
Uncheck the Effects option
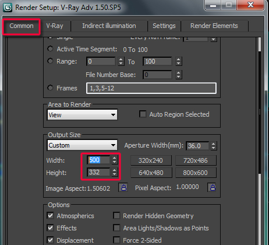point(51,228)
